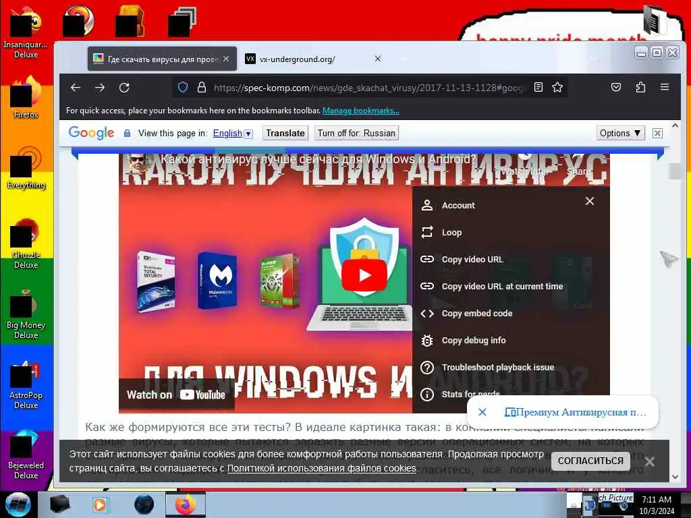Image resolution: width=691 pixels, height=518 pixels.
Task: Click the media player taskbar icon
Action: [100, 505]
